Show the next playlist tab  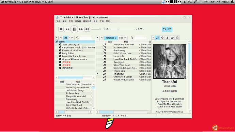(x=125, y=38)
